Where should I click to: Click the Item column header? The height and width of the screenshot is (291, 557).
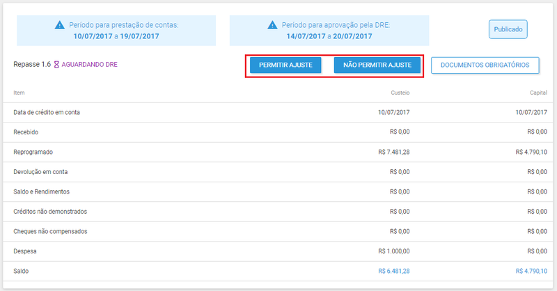tap(19, 93)
